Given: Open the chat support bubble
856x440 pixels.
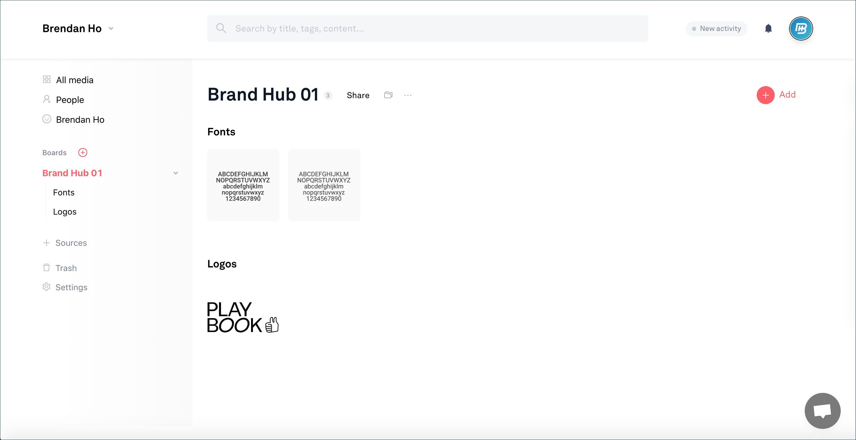Looking at the screenshot, I should pyautogui.click(x=822, y=411).
